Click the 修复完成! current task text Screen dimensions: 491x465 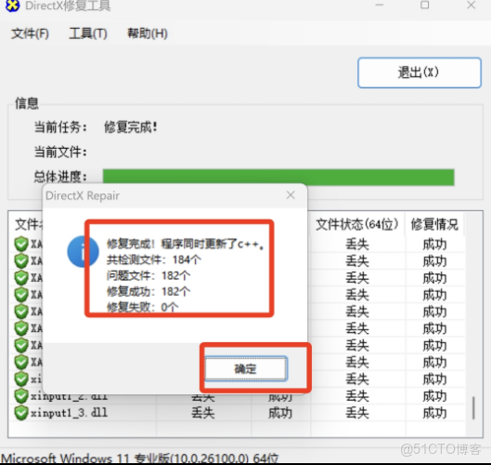pos(131,127)
